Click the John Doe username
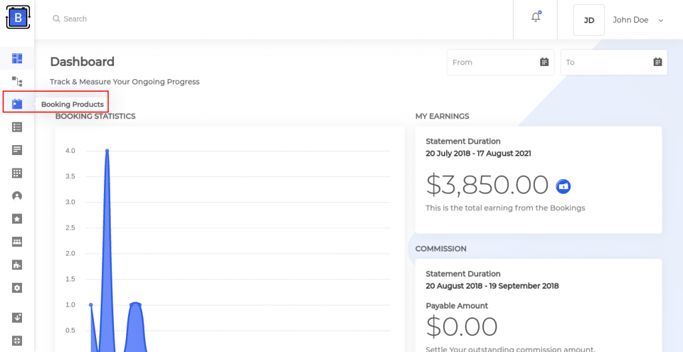The height and width of the screenshot is (352, 683). [630, 20]
